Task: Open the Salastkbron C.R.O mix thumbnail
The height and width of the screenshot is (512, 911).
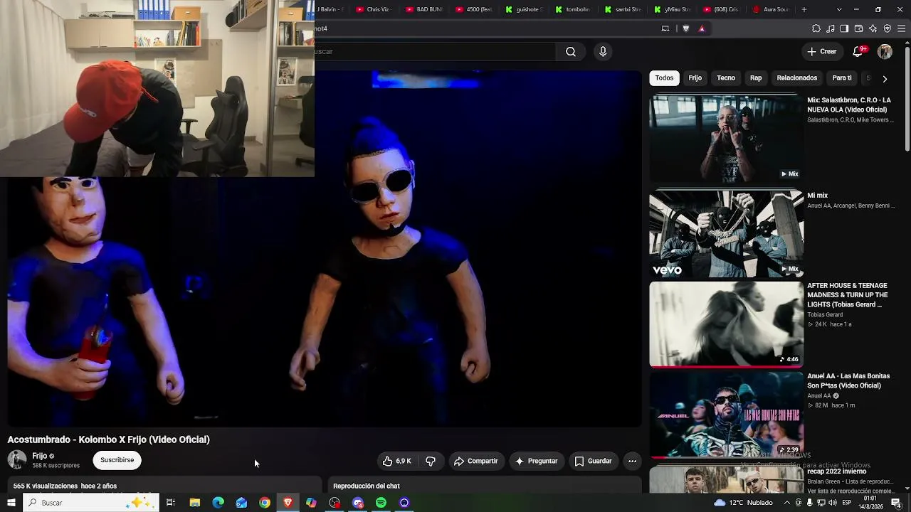Action: click(x=726, y=138)
